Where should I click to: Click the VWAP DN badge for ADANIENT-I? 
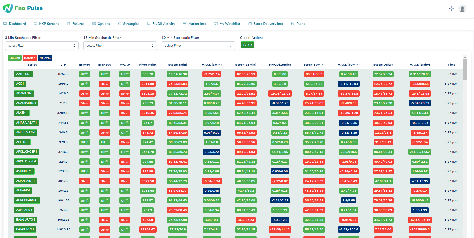tap(125, 94)
